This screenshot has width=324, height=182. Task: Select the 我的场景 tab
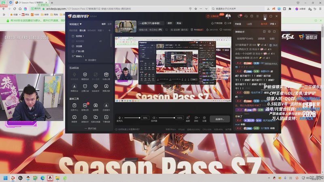(x=73, y=30)
